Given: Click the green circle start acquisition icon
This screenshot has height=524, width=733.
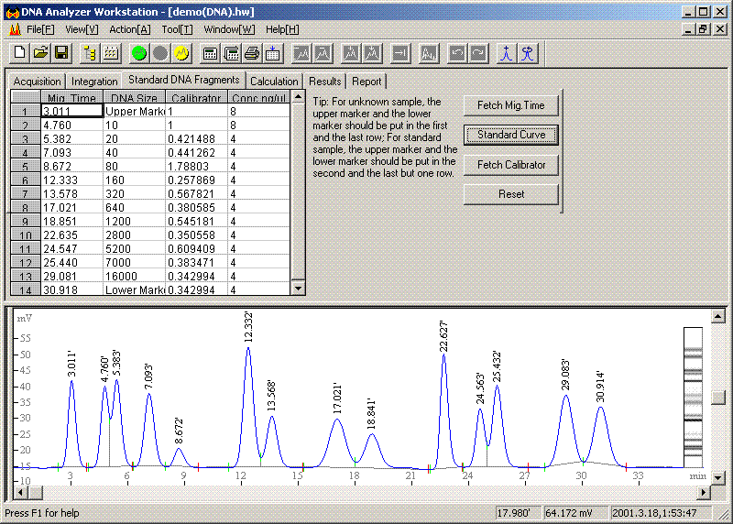Looking at the screenshot, I should click(139, 53).
